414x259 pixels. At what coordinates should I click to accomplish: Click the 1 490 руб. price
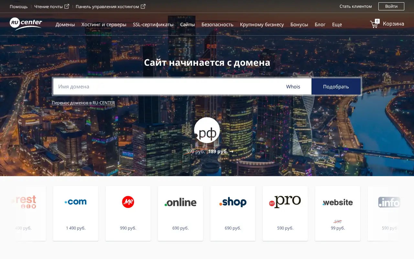click(76, 228)
